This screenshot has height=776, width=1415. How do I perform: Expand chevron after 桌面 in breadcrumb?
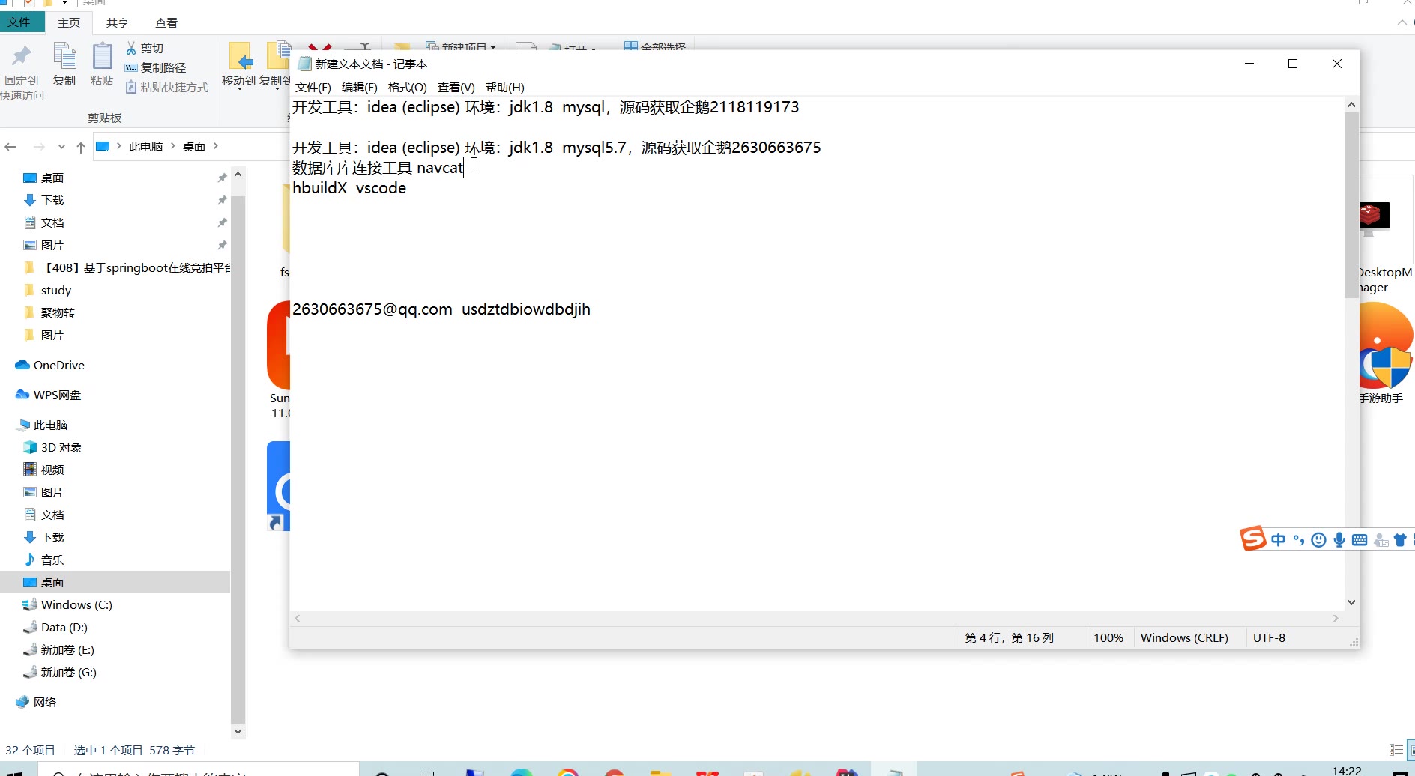coord(216,146)
